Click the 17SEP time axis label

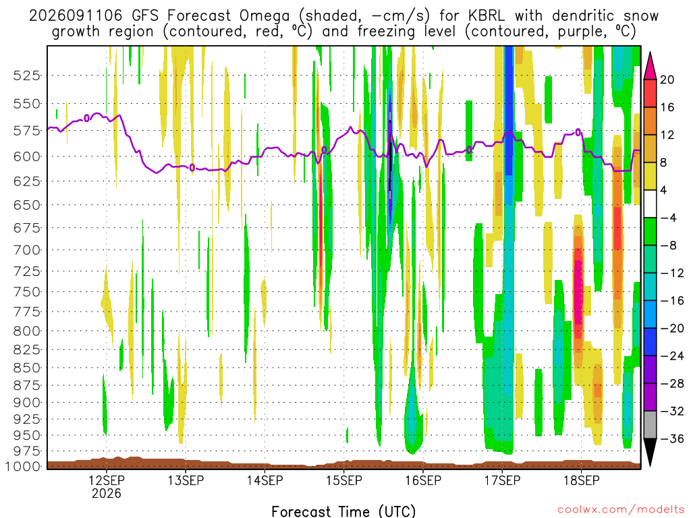(502, 480)
